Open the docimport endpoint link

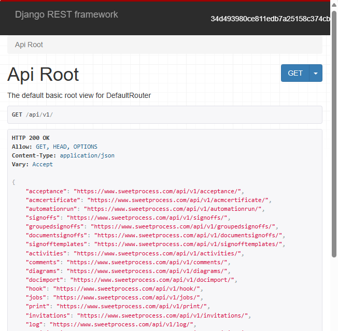point(153,280)
